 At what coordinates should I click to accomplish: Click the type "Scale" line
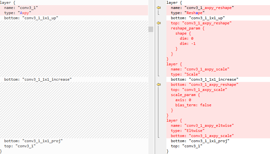pos(185,74)
